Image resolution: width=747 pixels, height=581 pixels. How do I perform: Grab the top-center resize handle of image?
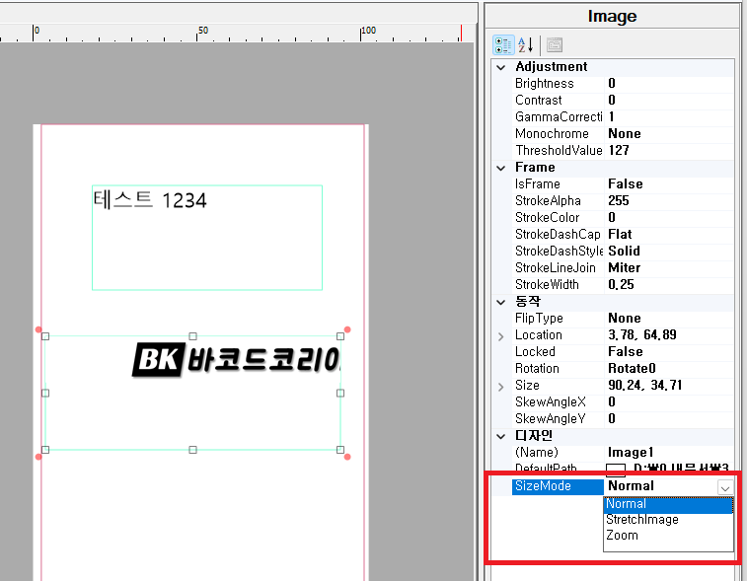[192, 336]
